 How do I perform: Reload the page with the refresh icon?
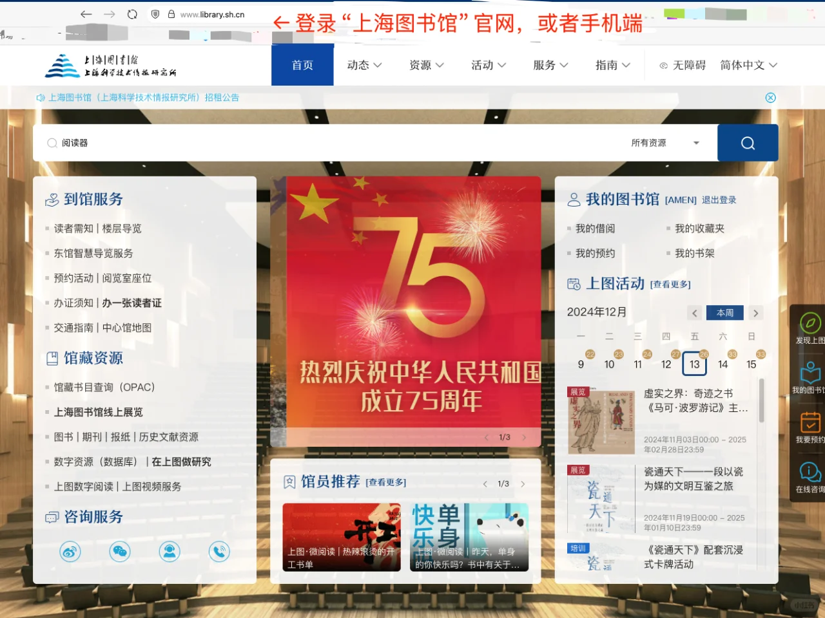point(132,14)
